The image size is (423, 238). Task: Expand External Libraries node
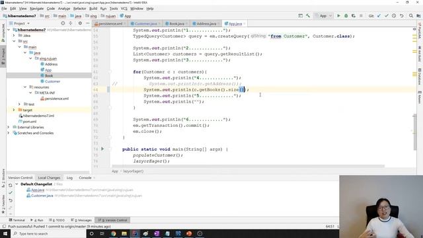pyautogui.click(x=9, y=127)
